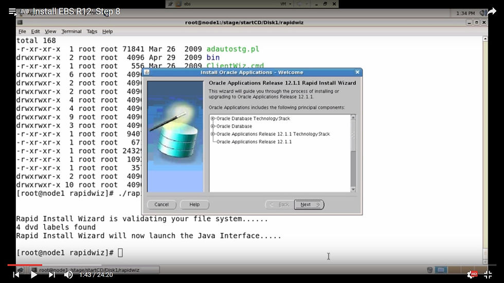Open the Help menu in terminal

[107, 31]
